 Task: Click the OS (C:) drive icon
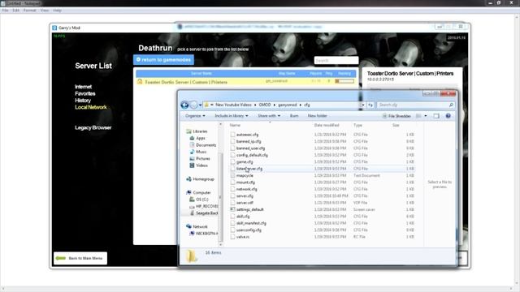pyautogui.click(x=192, y=200)
